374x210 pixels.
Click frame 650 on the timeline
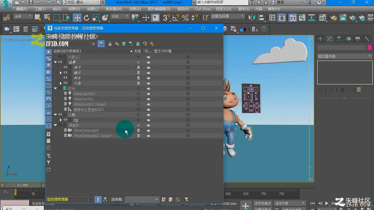coord(246,193)
